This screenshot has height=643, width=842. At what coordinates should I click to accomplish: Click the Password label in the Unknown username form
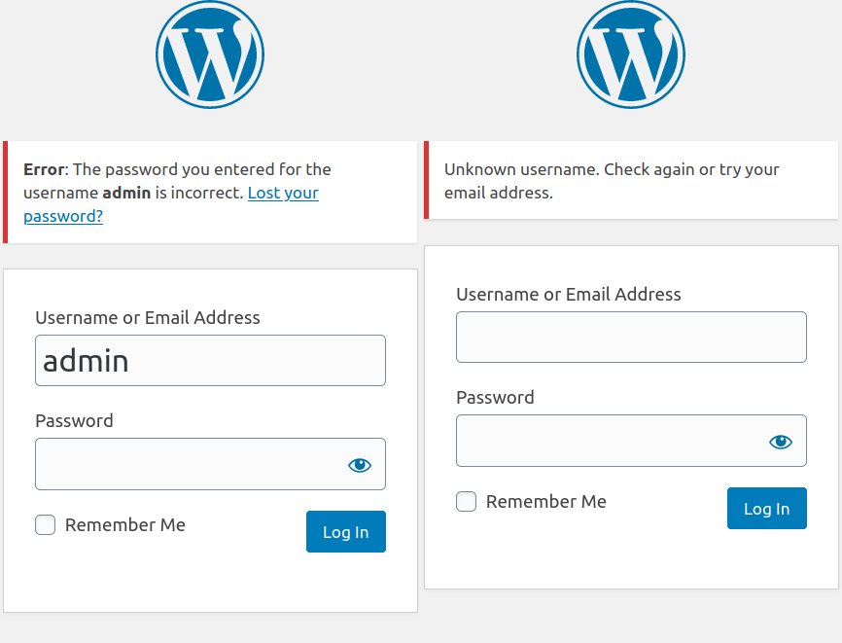(495, 398)
